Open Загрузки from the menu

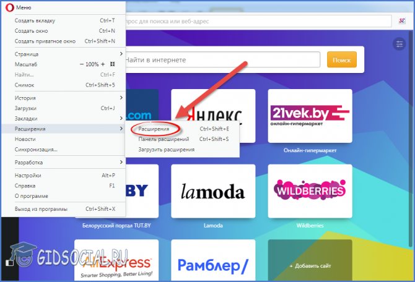click(64, 108)
